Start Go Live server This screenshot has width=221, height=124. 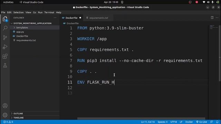(201, 122)
